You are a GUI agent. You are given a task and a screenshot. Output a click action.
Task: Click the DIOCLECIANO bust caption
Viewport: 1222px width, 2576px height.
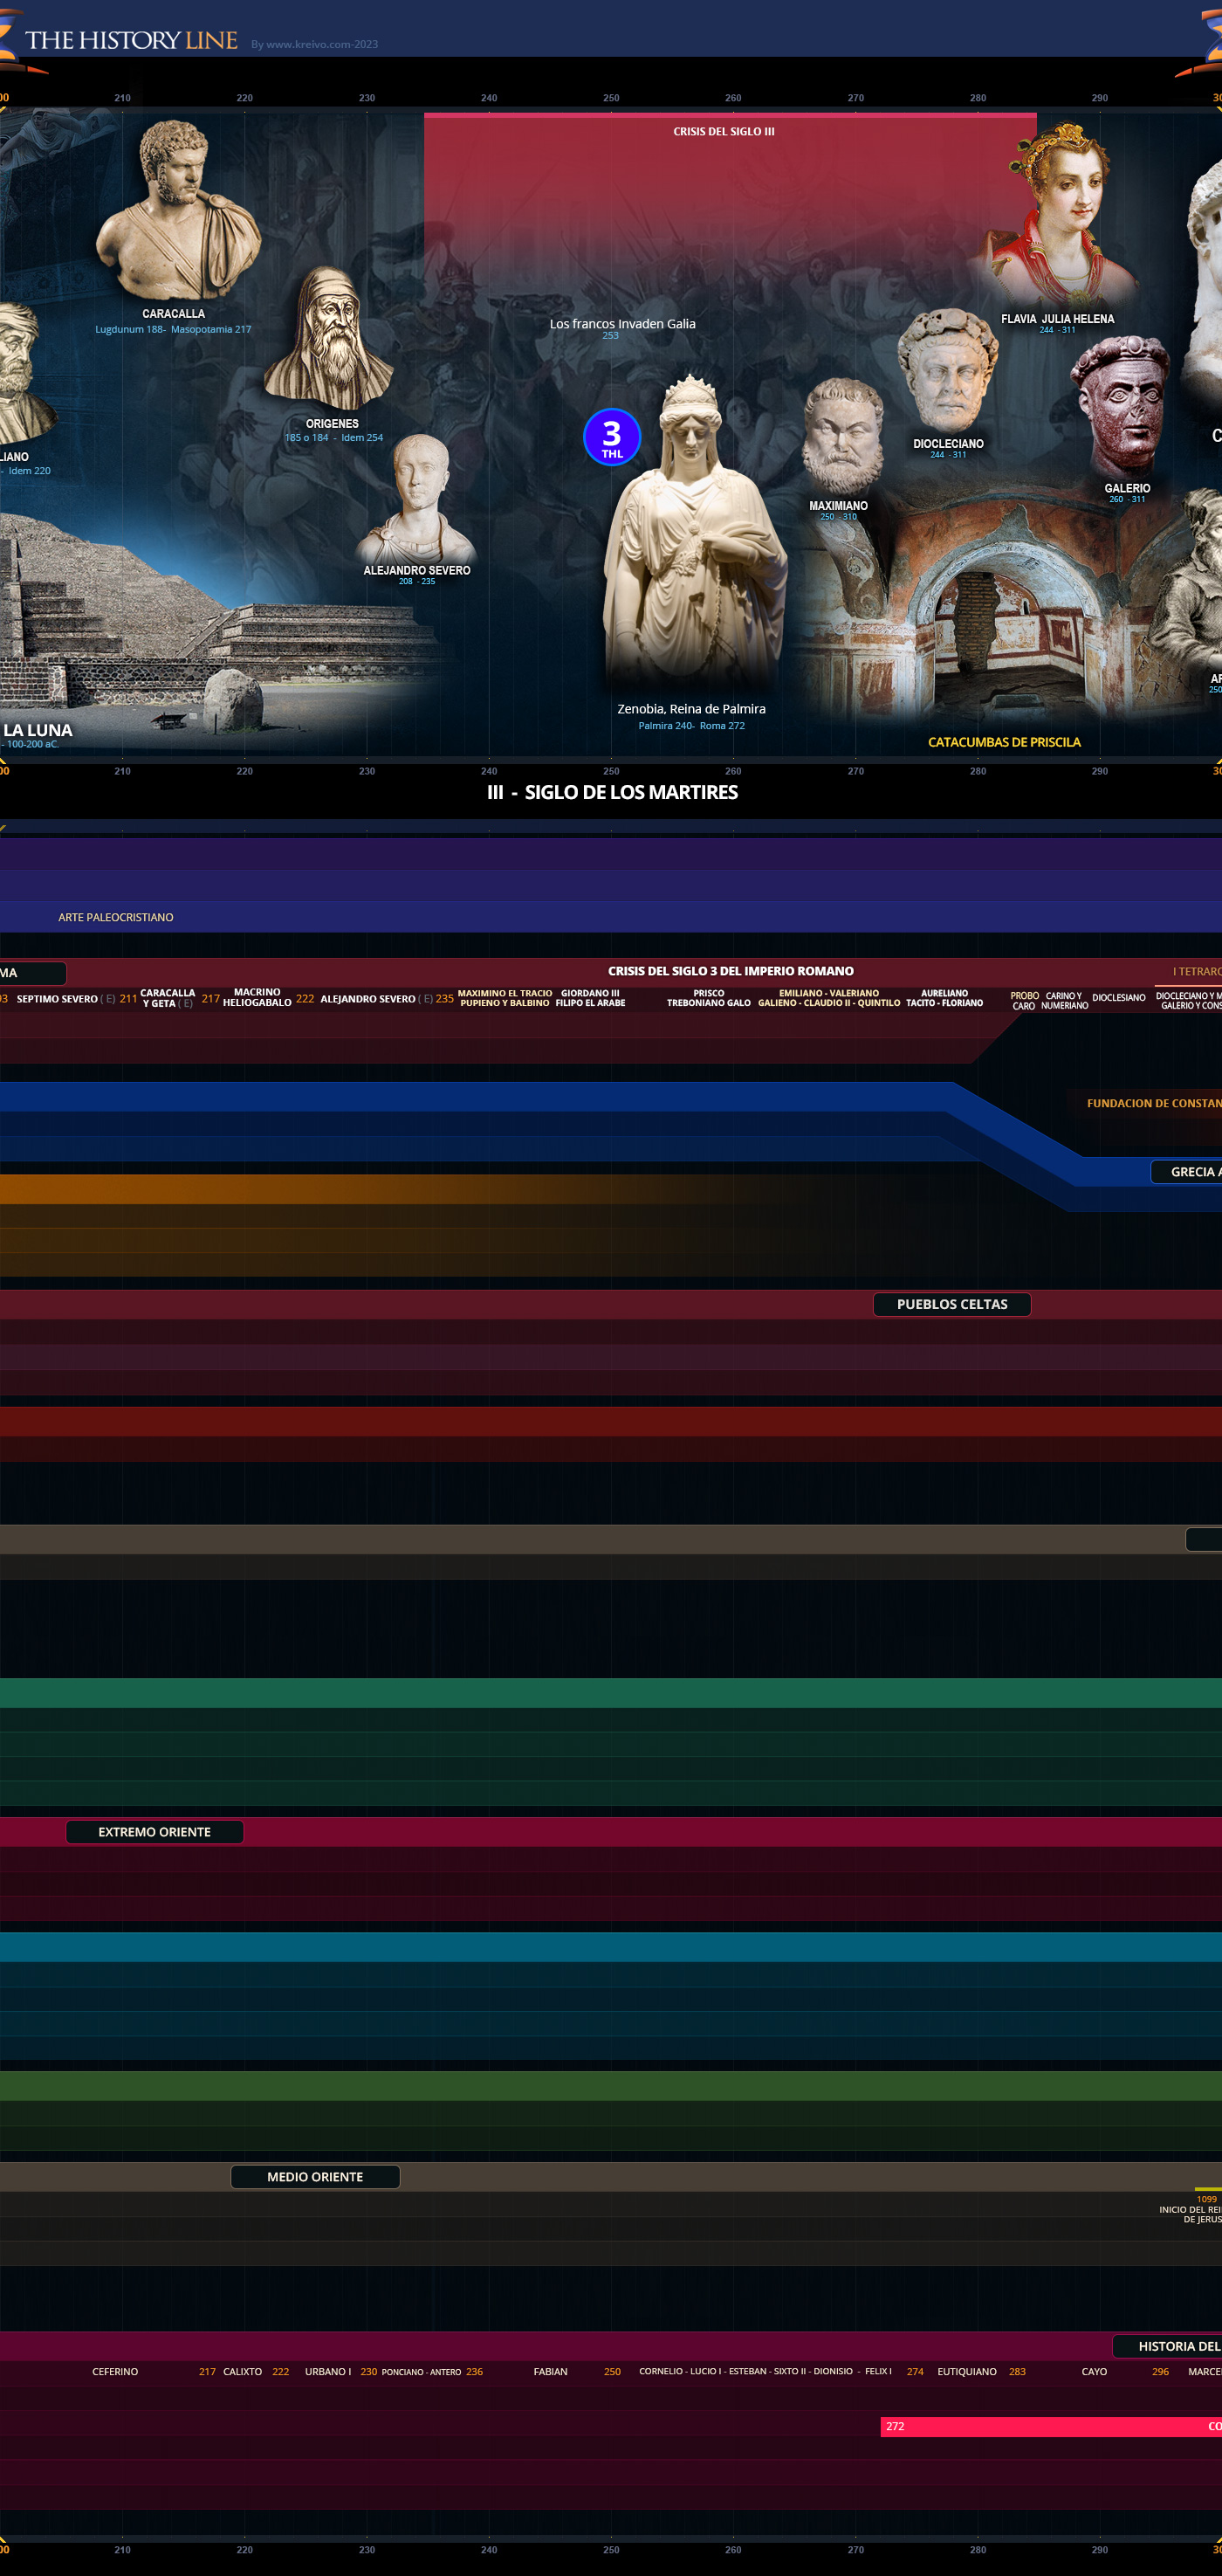[948, 444]
